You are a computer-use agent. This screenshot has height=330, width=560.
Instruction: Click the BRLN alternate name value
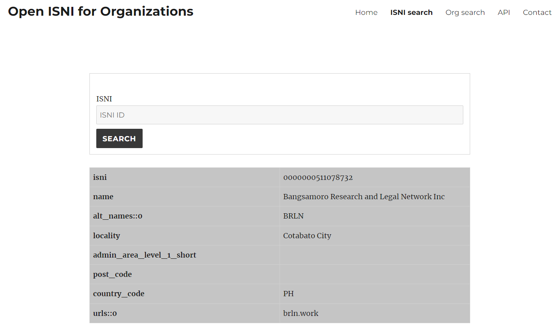tap(293, 216)
